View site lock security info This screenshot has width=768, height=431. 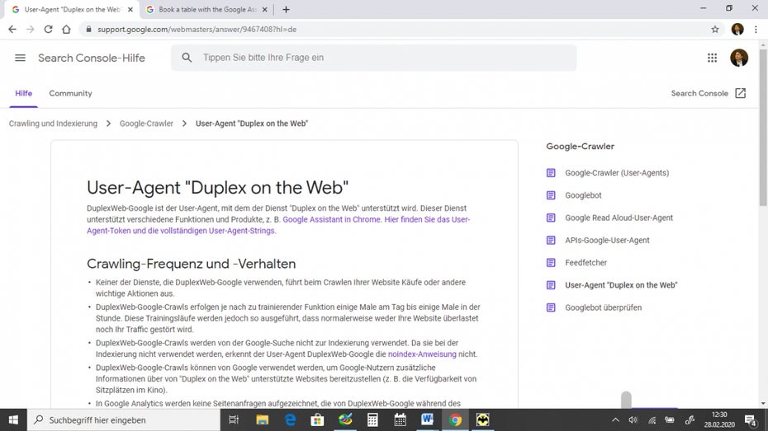pyautogui.click(x=88, y=30)
